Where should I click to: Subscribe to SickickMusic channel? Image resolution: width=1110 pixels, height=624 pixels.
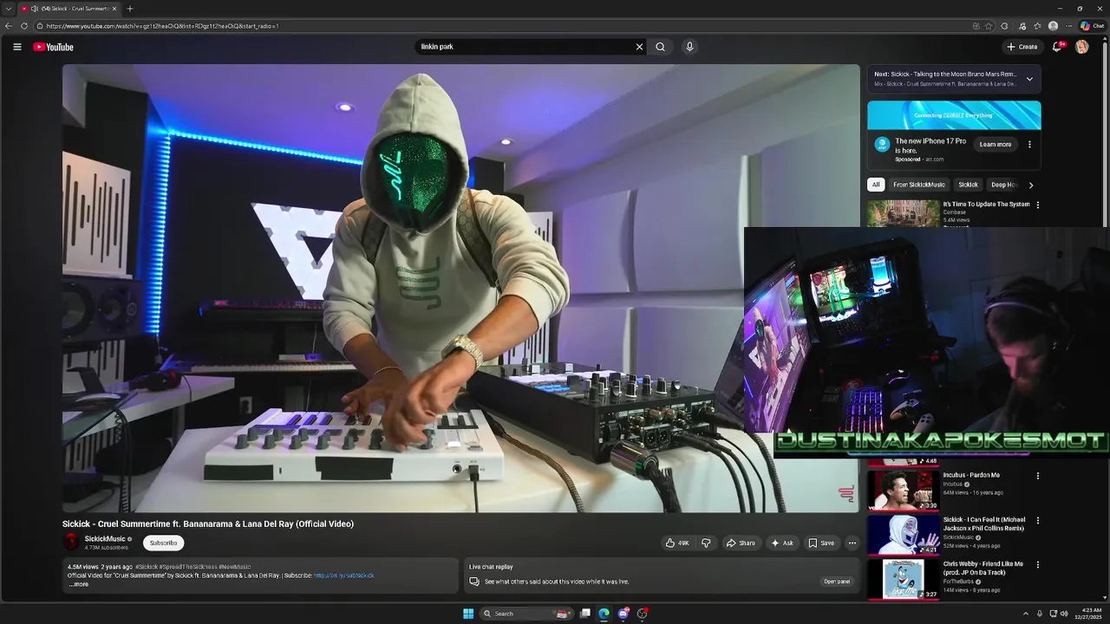point(163,543)
